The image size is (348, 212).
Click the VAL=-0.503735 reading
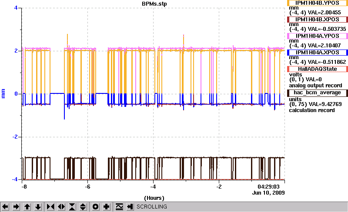[327, 29]
